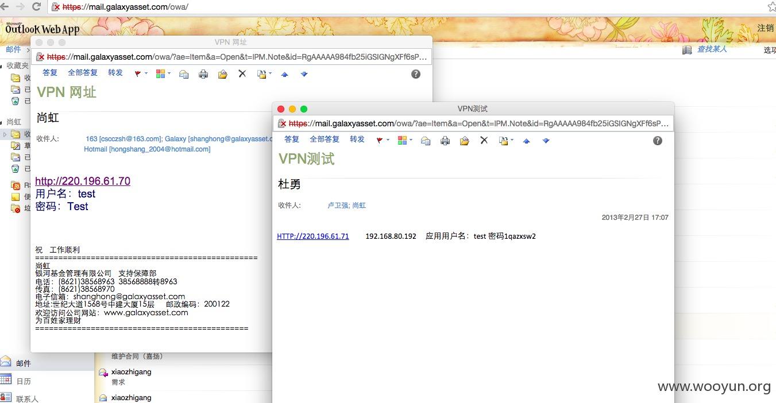Click the browser reload button
Screen dimensions: 776x403
pyautogui.click(x=36, y=7)
